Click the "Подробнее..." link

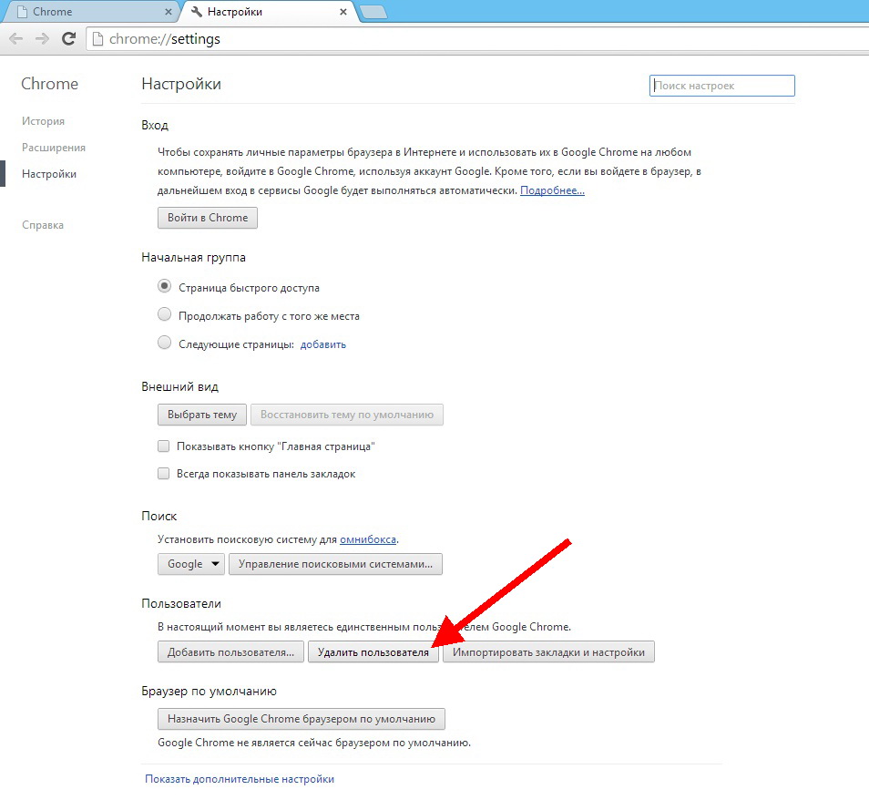click(553, 190)
